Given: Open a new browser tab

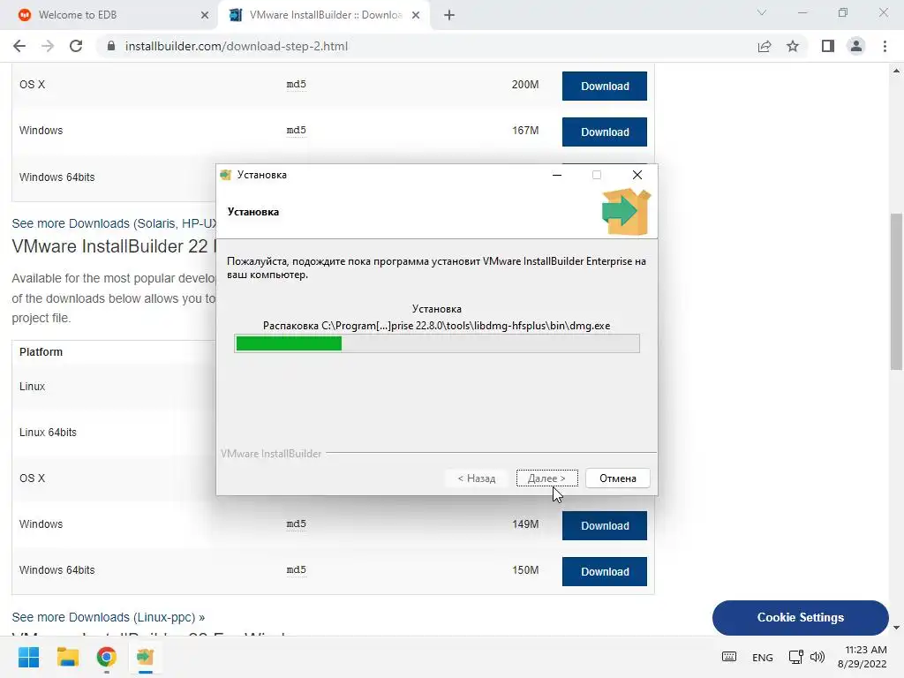Looking at the screenshot, I should point(449,15).
